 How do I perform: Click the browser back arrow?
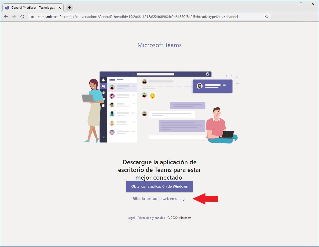[6, 17]
